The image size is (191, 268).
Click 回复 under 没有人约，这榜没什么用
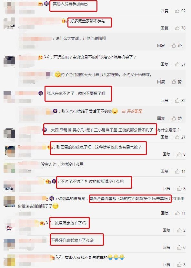pos(165,172)
